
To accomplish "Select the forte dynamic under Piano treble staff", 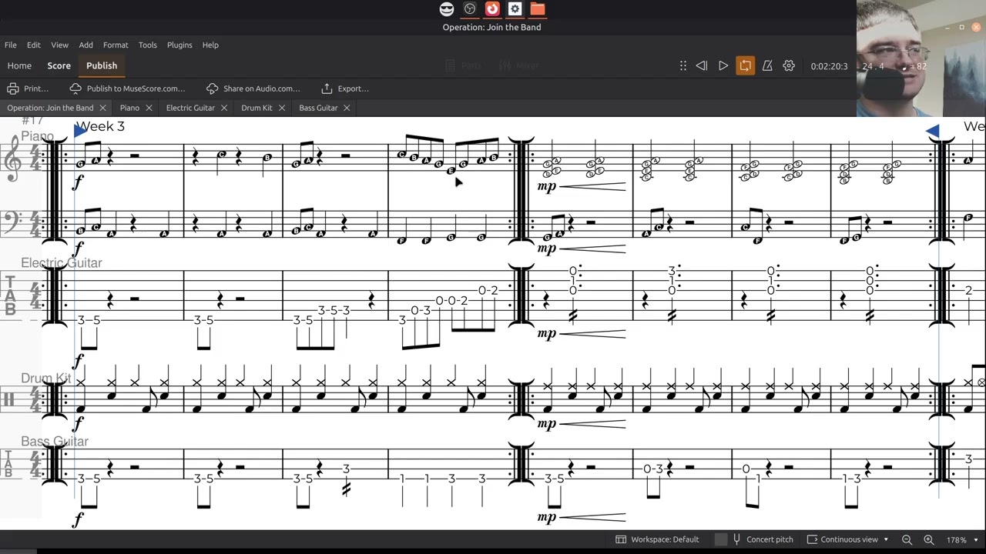I will pyautogui.click(x=78, y=182).
